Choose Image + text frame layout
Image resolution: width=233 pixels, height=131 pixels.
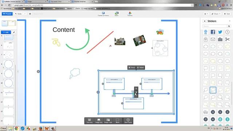[108, 121]
